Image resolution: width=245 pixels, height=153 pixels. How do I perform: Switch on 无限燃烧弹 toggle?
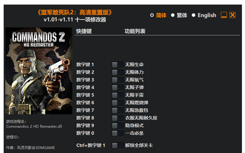118,103
